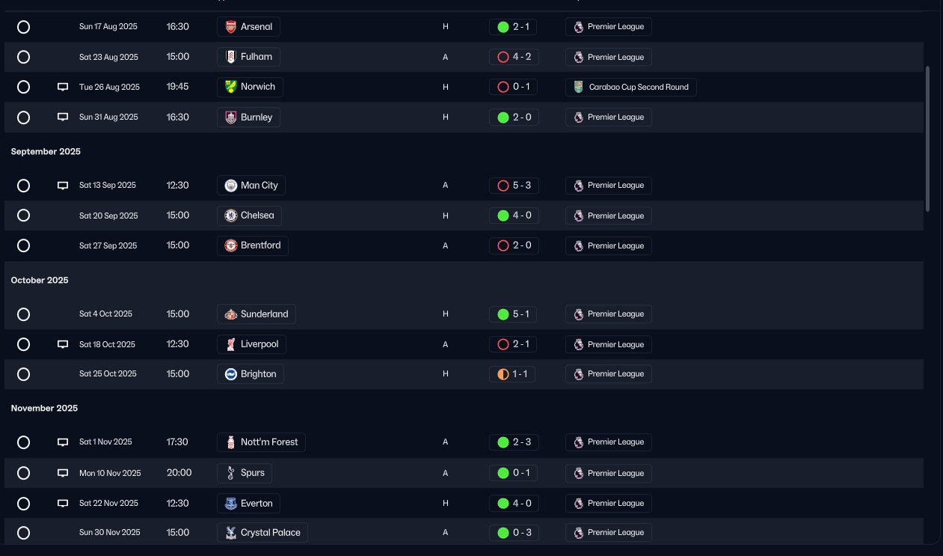Click the Chelsea club badge icon
The width and height of the screenshot is (943, 556).
230,216
